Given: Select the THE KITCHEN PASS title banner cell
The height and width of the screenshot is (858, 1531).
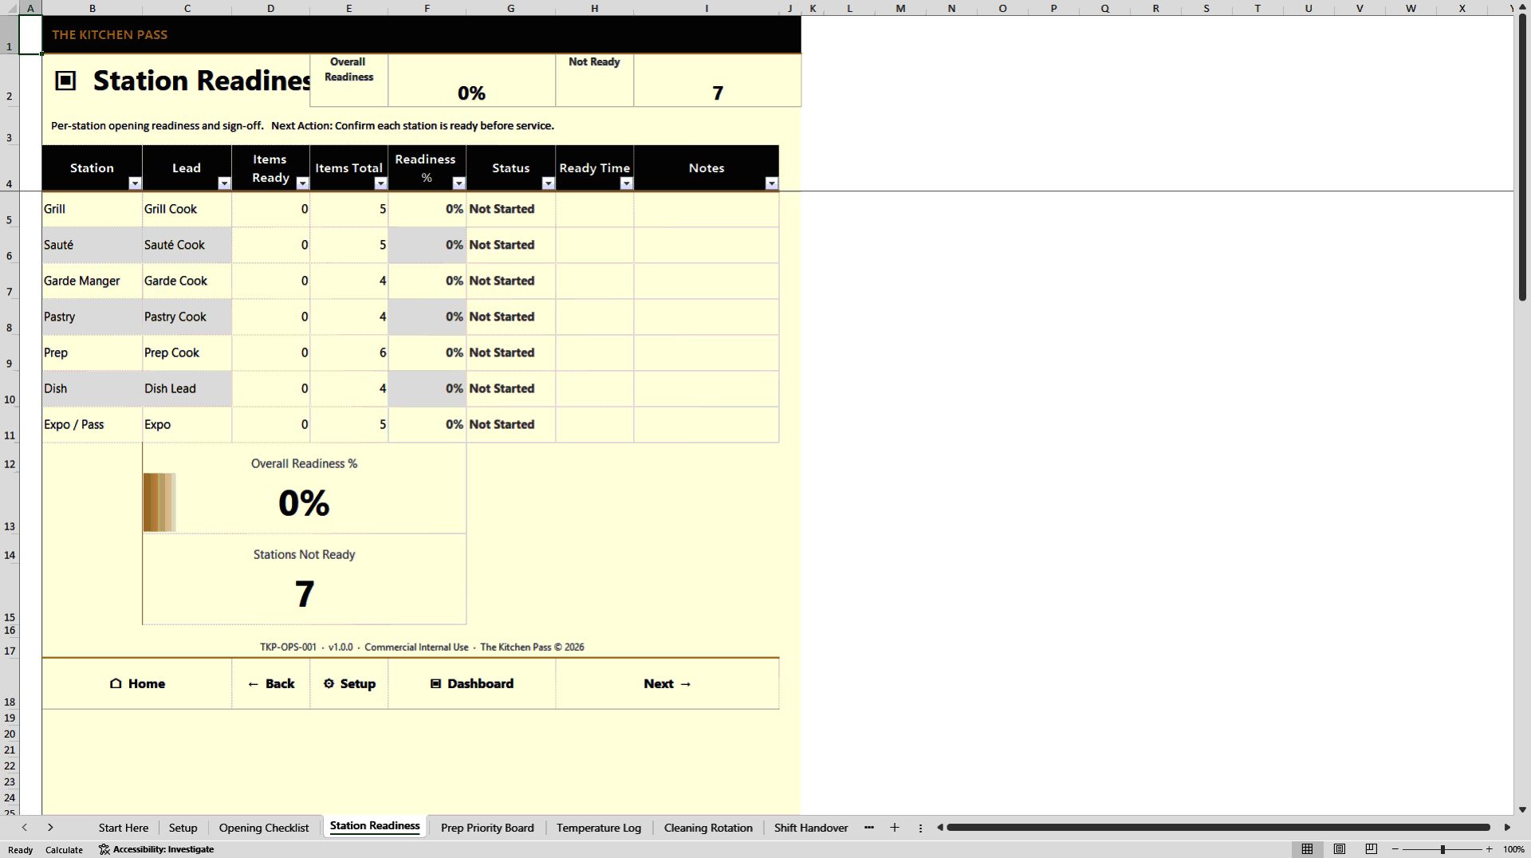Looking at the screenshot, I should [x=422, y=34].
